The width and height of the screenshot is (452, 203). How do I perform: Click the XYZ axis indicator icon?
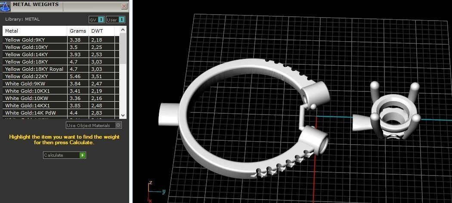tap(156, 191)
